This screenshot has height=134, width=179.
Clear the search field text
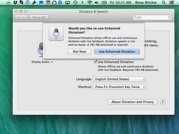[x=170, y=17]
